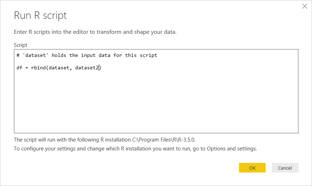
Task: Cancel the R script dialog
Action: pos(285,168)
